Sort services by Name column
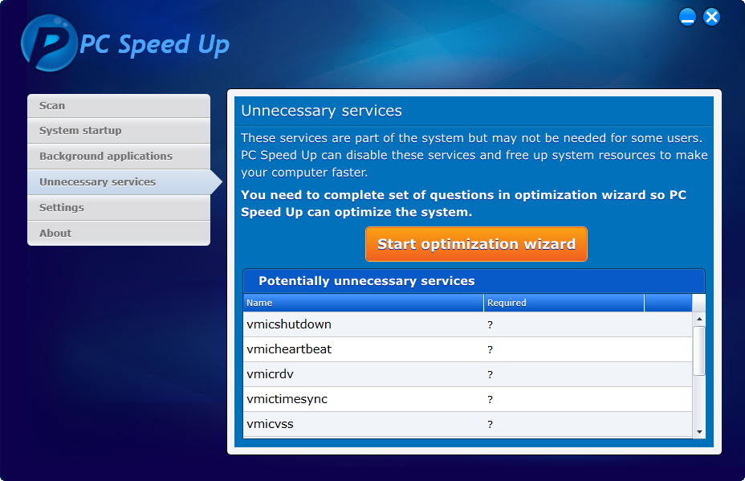Image resolution: width=745 pixels, height=481 pixels. 363,303
